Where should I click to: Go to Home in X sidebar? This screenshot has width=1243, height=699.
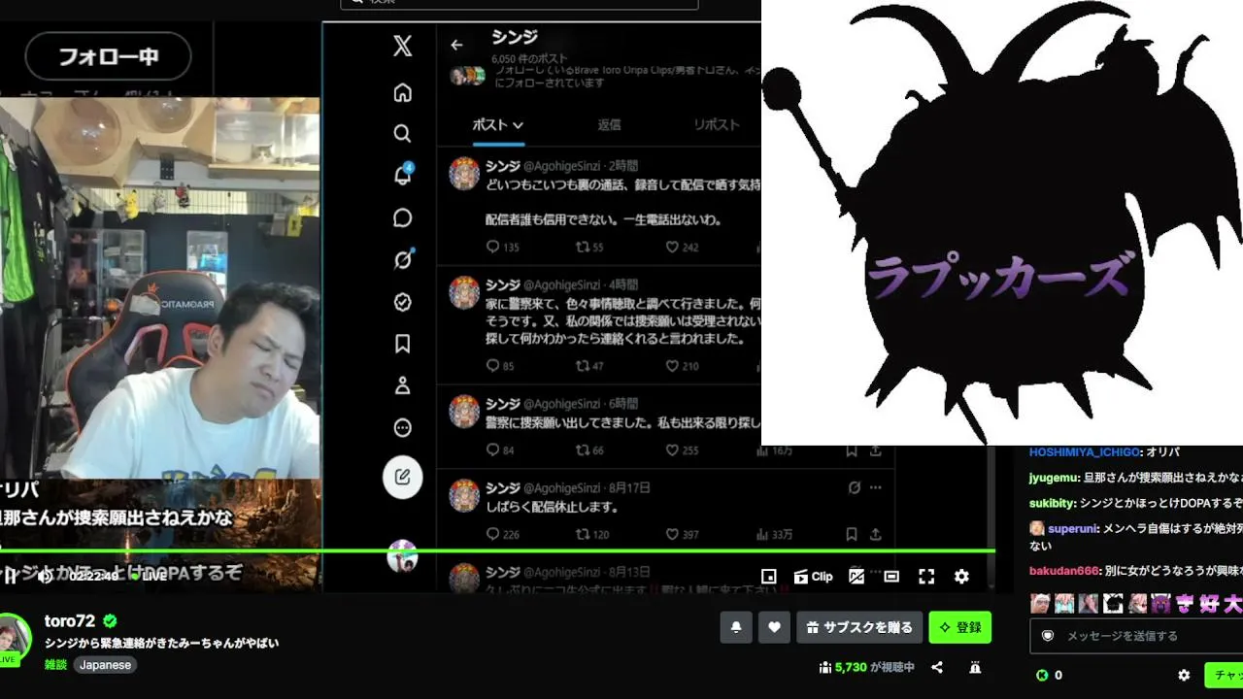pos(402,92)
